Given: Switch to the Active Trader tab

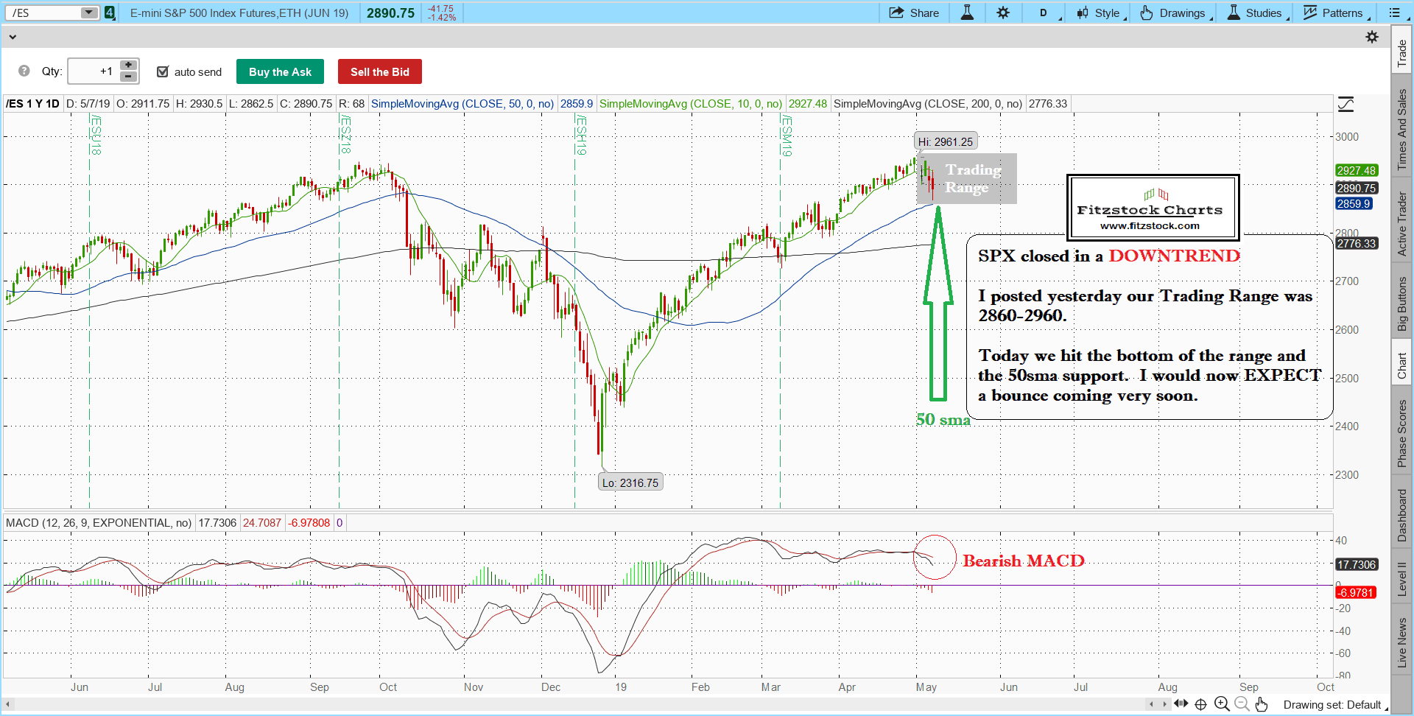Looking at the screenshot, I should pyautogui.click(x=1402, y=224).
